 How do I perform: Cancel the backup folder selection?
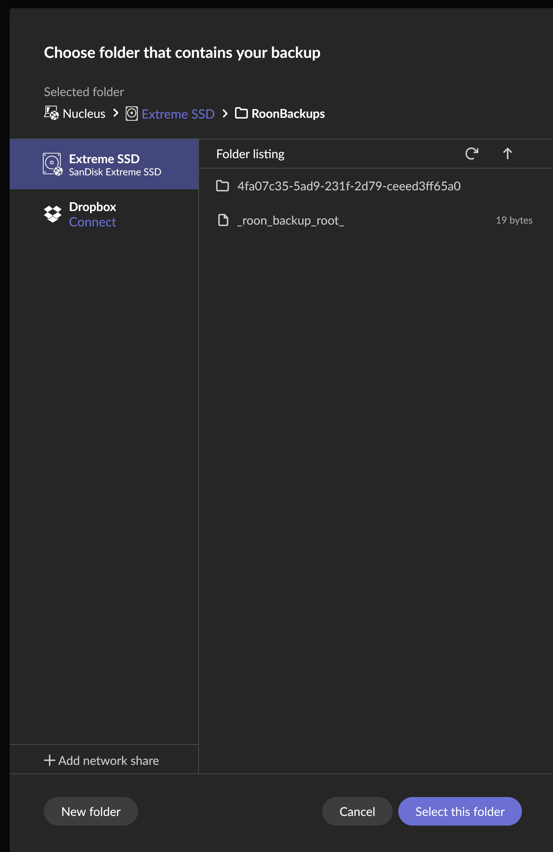pos(357,811)
